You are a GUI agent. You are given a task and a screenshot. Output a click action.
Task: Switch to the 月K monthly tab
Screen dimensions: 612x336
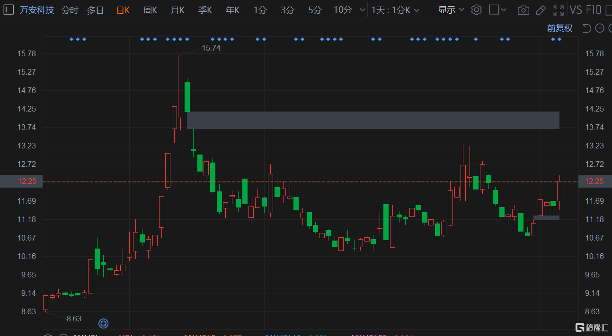click(x=177, y=10)
